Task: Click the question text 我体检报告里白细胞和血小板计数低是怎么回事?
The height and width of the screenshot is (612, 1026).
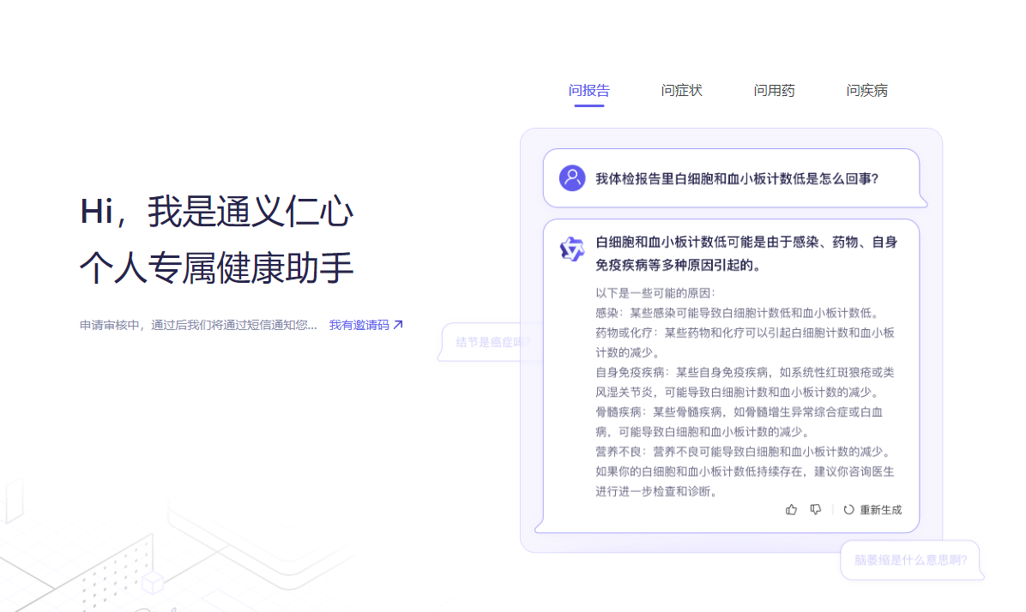Action: (x=738, y=179)
